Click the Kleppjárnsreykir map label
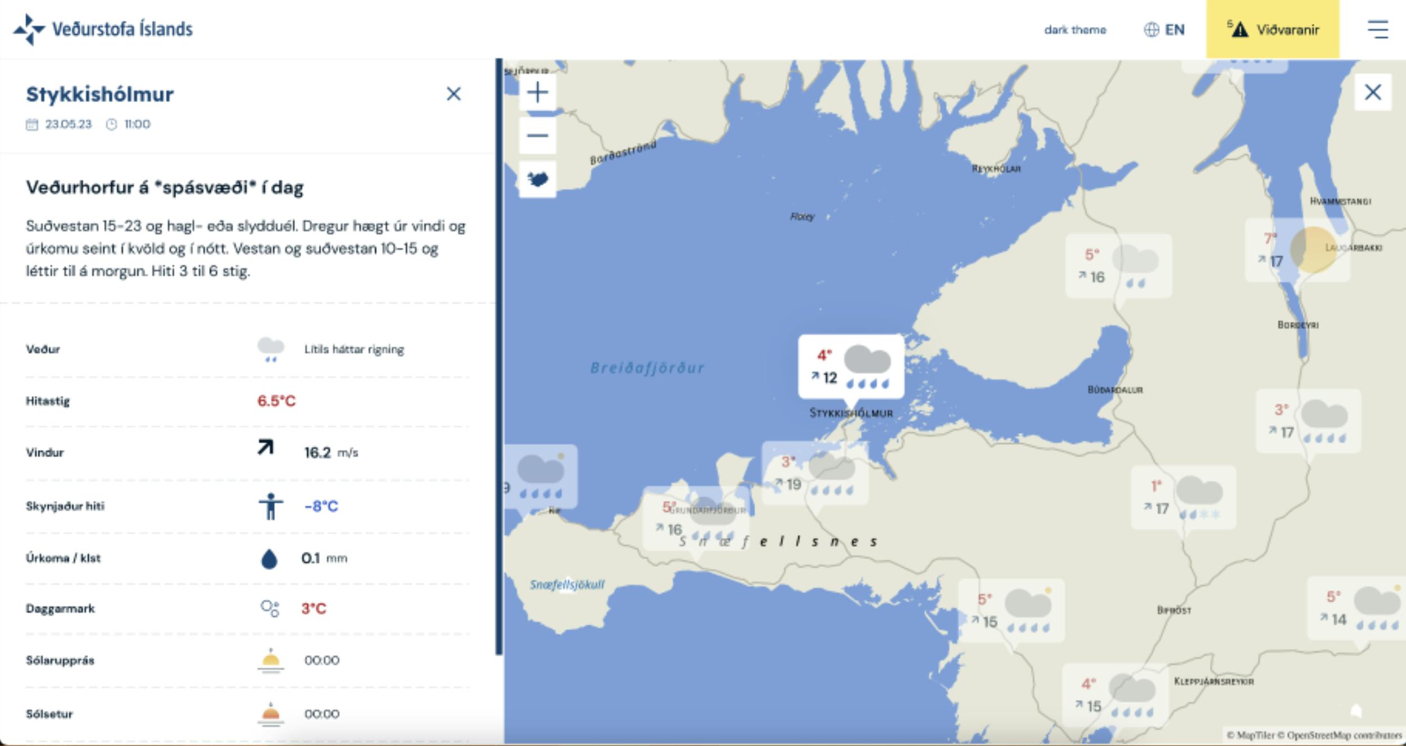Image resolution: width=1406 pixels, height=746 pixels. click(x=1214, y=681)
